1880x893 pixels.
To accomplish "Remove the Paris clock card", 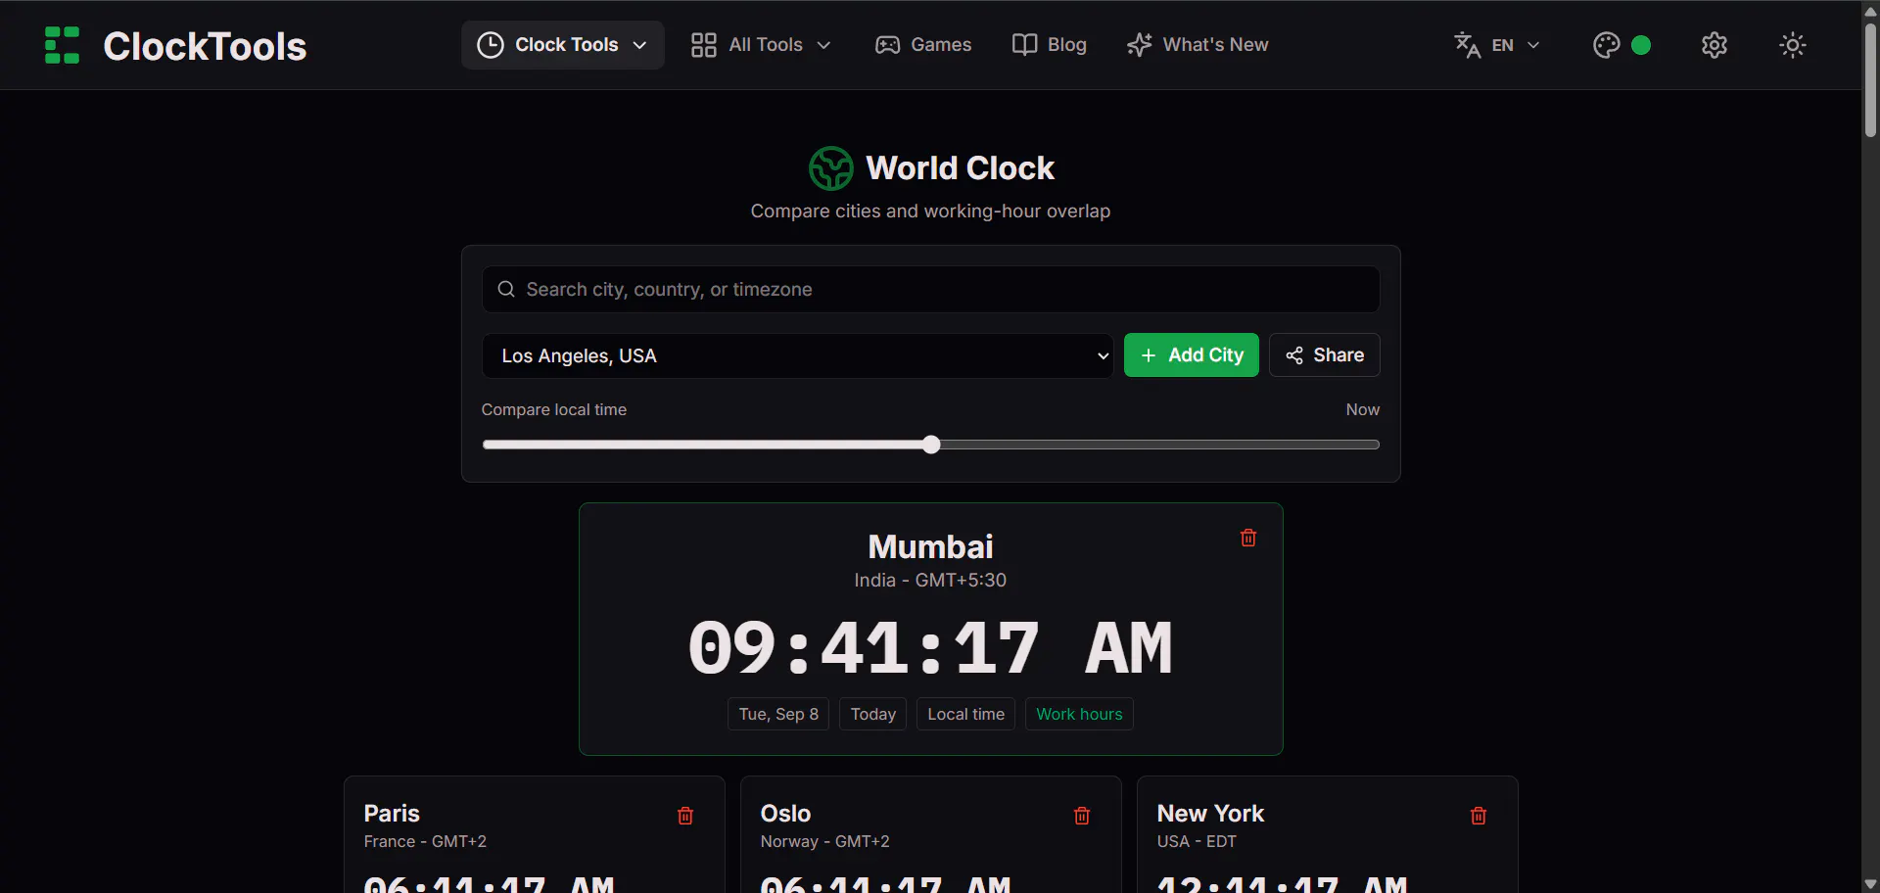I will [685, 816].
